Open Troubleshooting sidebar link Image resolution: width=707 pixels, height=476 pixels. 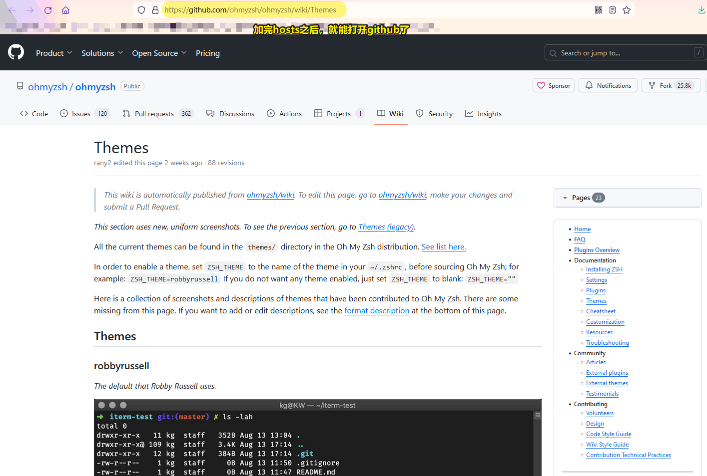click(608, 343)
